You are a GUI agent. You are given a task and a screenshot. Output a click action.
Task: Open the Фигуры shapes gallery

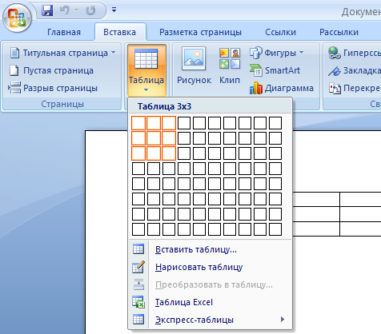(x=277, y=53)
